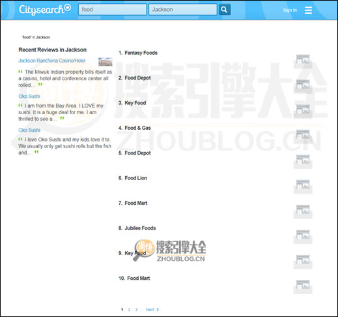Click storefront icon beside Jubilee Foods
Image resolution: width=338 pixels, height=317 pixels.
pyautogui.click(x=303, y=237)
